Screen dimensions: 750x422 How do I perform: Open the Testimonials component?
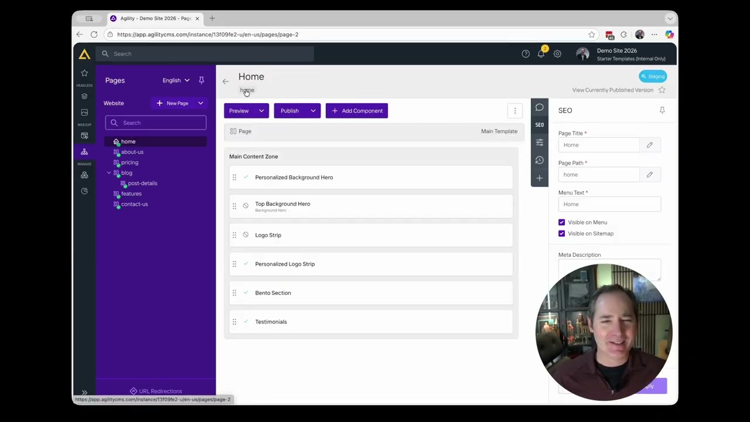pos(371,322)
